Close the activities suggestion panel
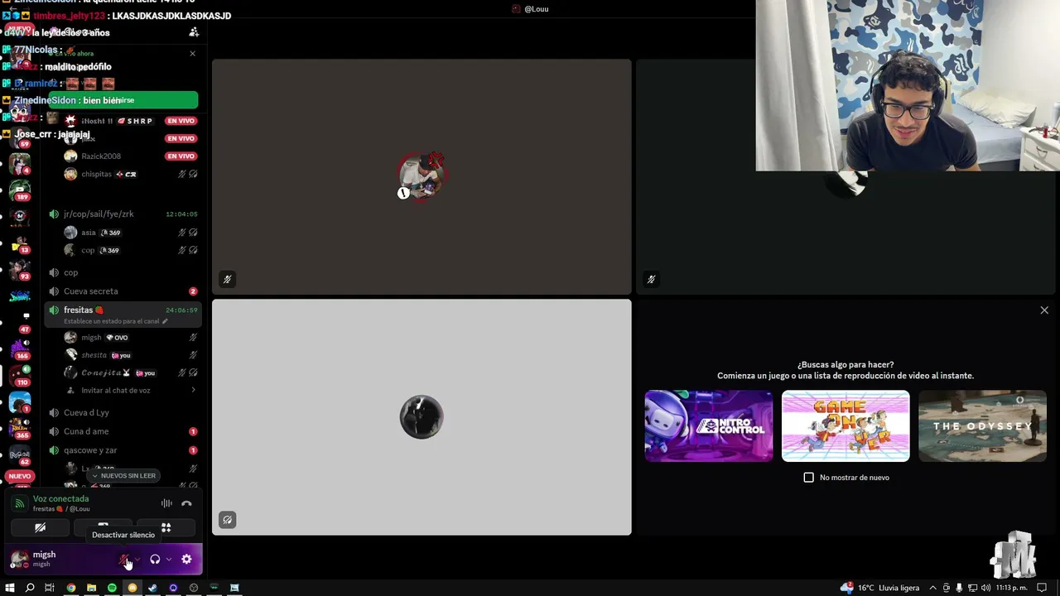The width and height of the screenshot is (1060, 596). pyautogui.click(x=1044, y=310)
